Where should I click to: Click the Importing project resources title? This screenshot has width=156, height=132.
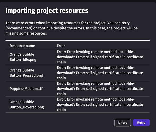pos(47,11)
